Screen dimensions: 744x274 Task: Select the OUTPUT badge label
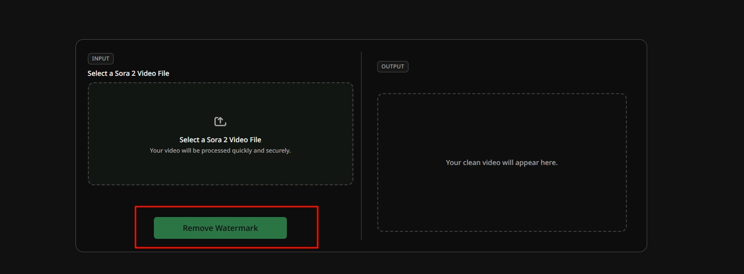[393, 66]
